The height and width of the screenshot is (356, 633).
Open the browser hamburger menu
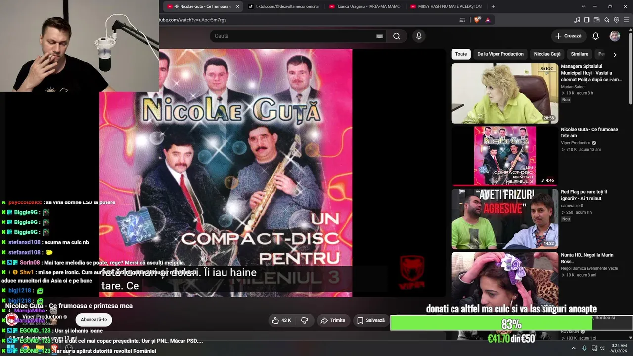[627, 20]
